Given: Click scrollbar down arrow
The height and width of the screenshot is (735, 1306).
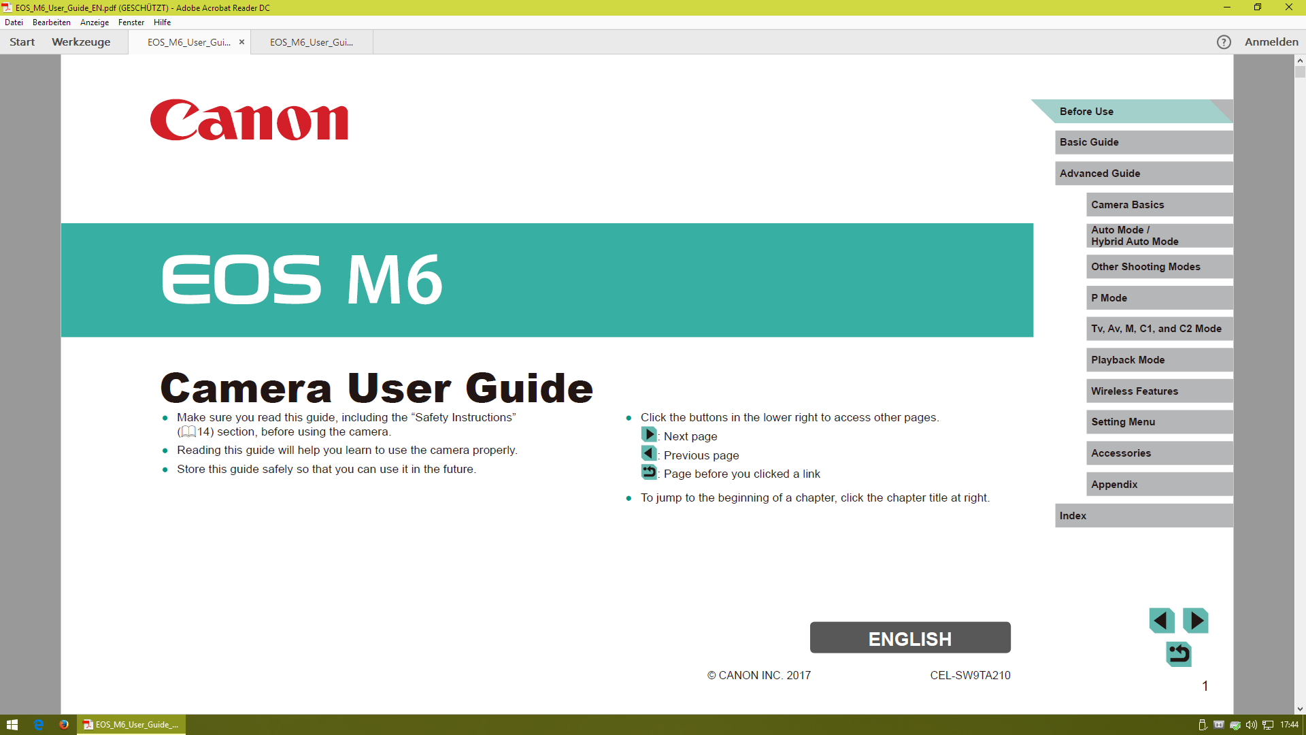Looking at the screenshot, I should (x=1300, y=709).
